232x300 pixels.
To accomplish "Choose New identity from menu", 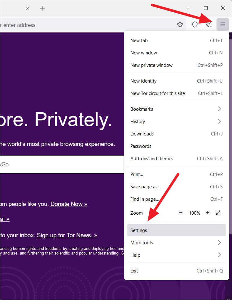I will point(177,81).
